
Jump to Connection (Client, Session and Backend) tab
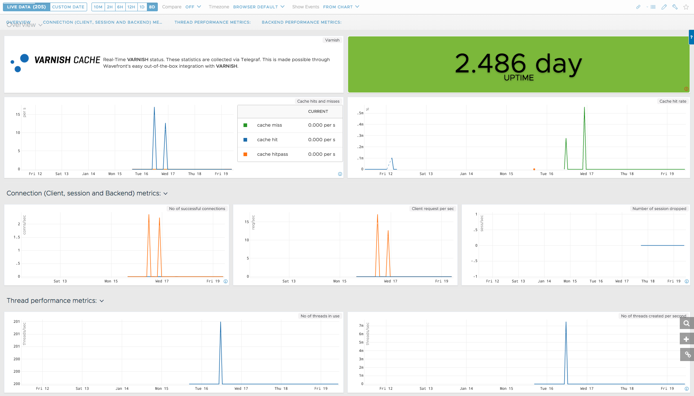[102, 22]
